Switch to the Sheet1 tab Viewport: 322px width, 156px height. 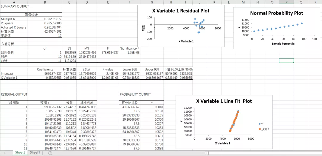coord(35,152)
